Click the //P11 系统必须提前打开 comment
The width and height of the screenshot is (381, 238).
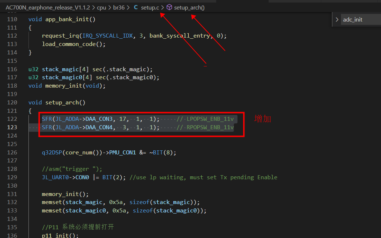pos(78,227)
